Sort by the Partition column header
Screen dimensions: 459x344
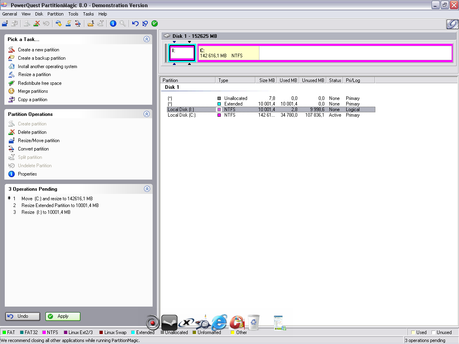[x=188, y=80]
